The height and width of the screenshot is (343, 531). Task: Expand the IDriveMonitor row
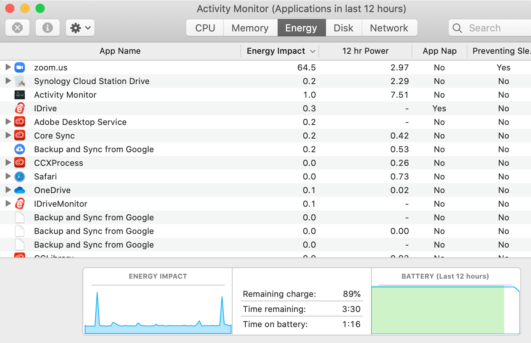(8, 203)
